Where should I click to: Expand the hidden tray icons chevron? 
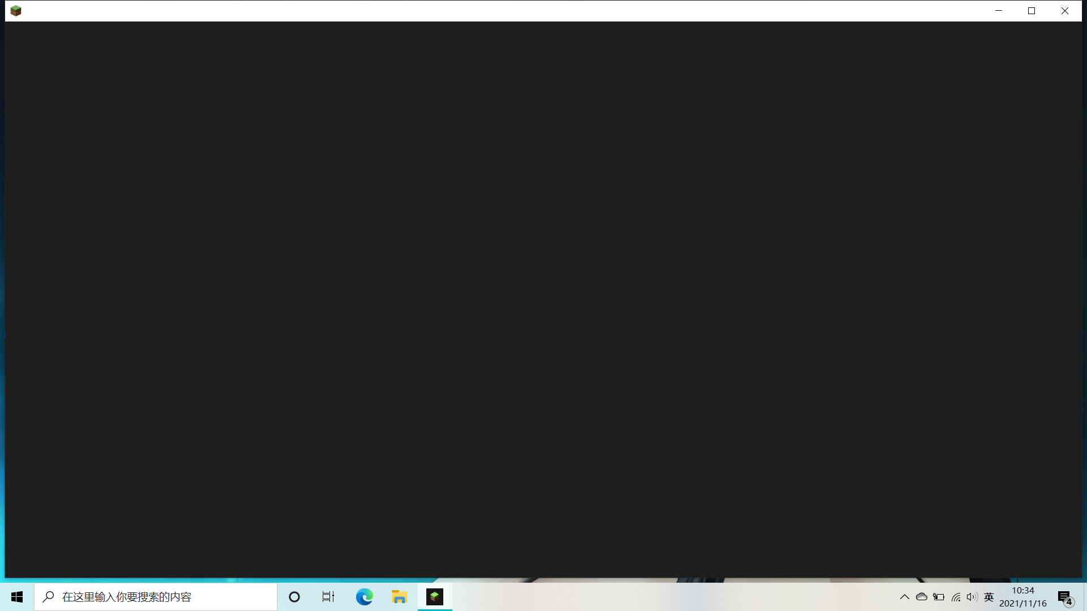(x=904, y=597)
